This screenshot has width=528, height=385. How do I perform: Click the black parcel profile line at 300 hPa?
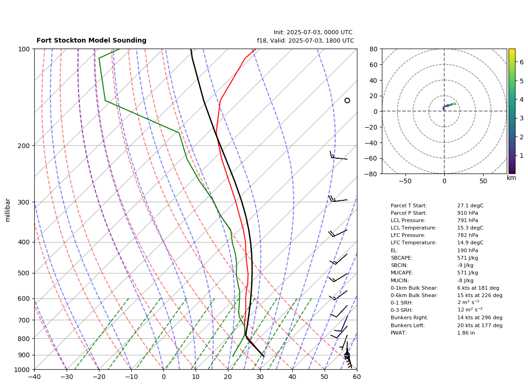click(241, 202)
